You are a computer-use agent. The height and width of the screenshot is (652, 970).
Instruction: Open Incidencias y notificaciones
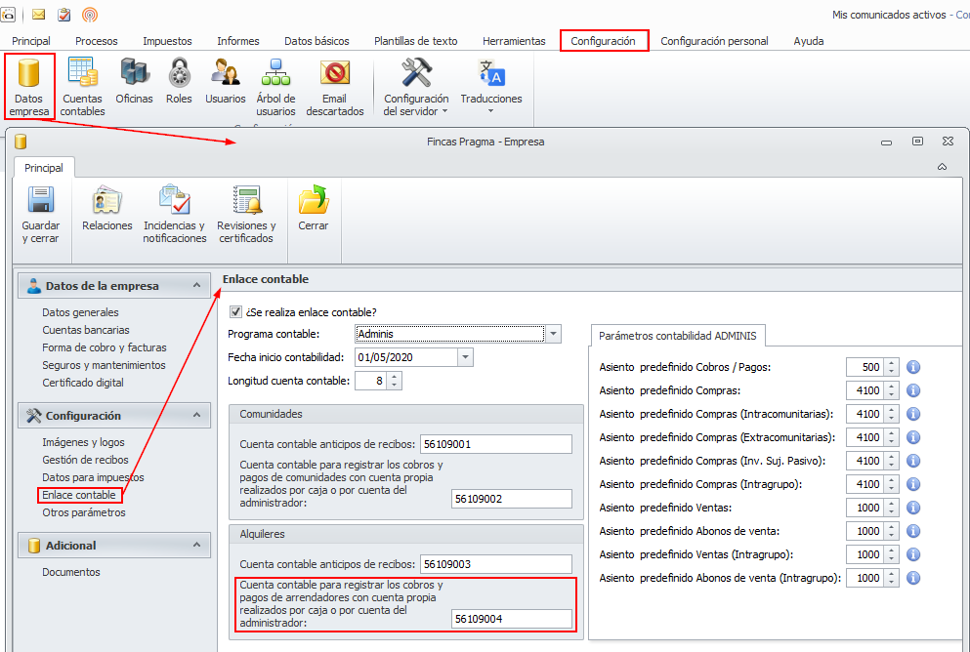coord(175,214)
